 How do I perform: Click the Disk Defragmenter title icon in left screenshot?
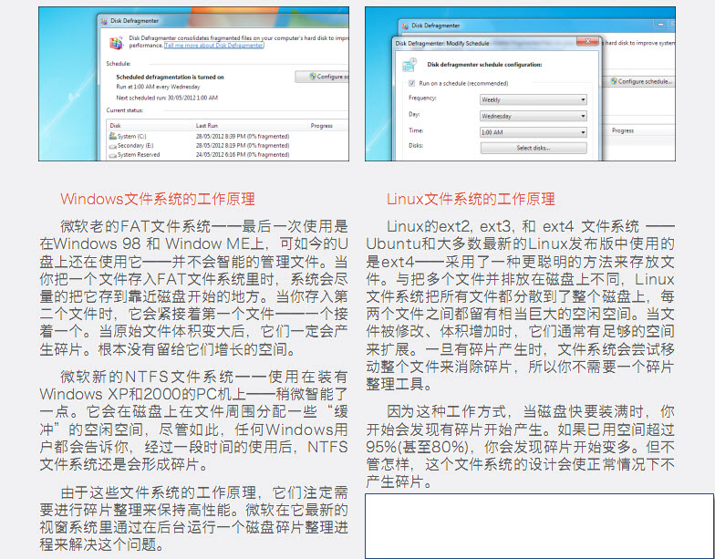(x=104, y=21)
